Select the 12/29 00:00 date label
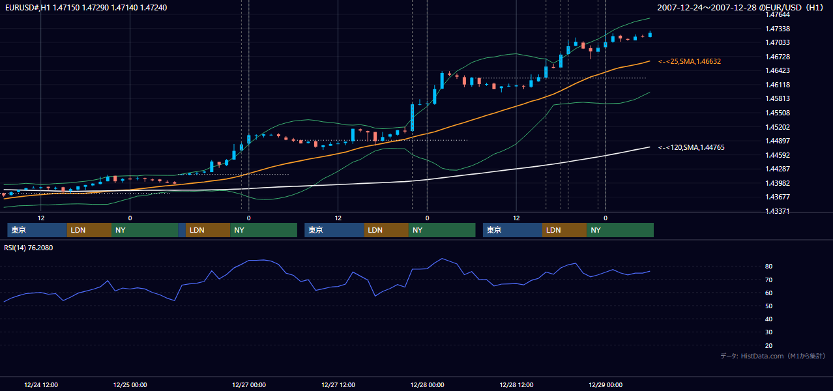 605,384
